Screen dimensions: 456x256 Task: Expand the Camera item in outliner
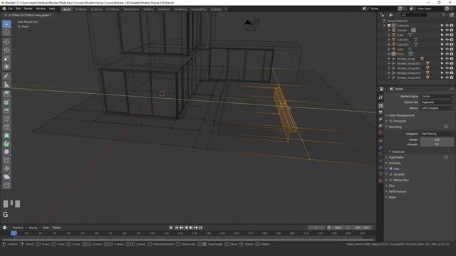click(x=389, y=30)
